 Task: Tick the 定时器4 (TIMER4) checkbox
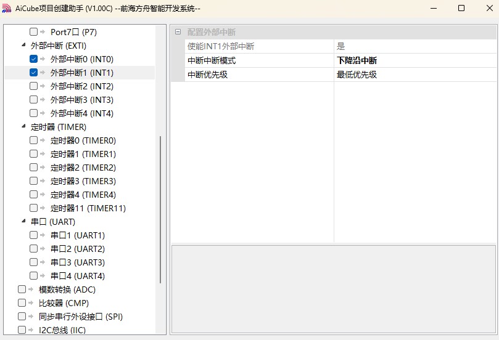pos(33,194)
